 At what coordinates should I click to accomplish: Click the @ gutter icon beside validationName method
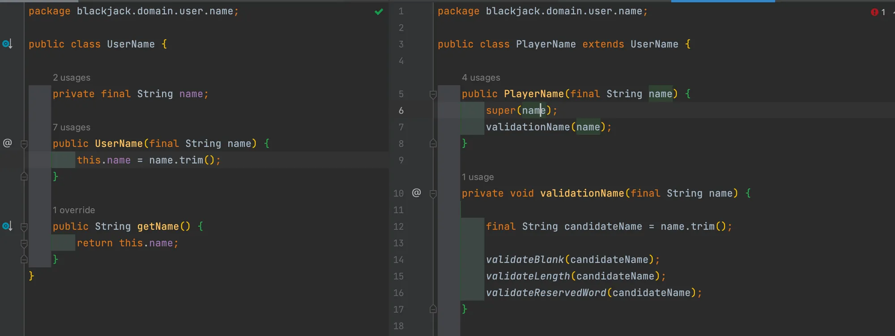(x=416, y=193)
